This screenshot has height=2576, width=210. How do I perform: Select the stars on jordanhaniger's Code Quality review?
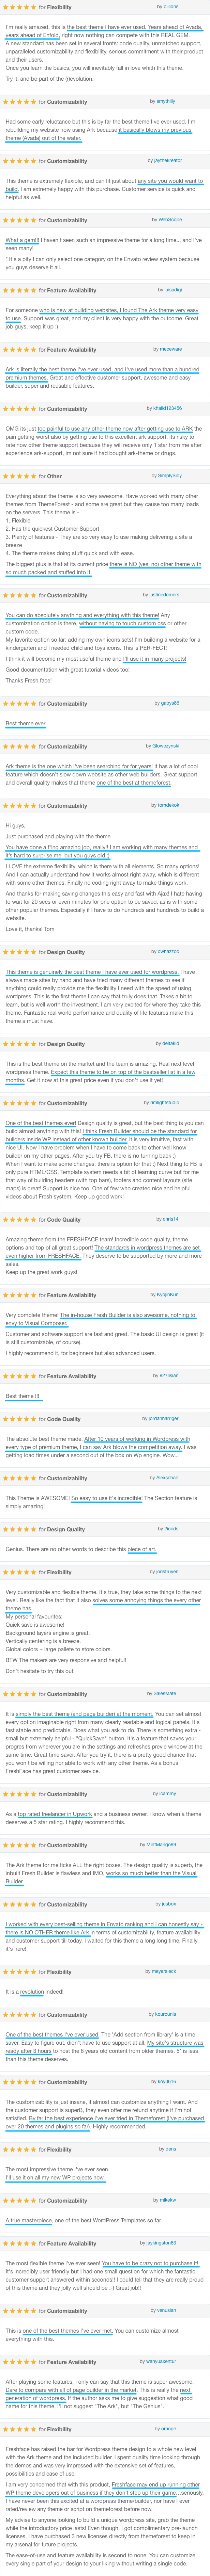[x=20, y=1418]
